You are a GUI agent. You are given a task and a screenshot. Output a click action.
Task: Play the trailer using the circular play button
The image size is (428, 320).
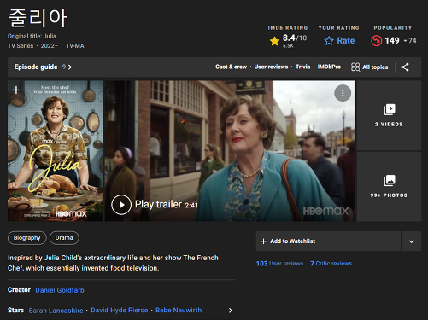pos(121,205)
